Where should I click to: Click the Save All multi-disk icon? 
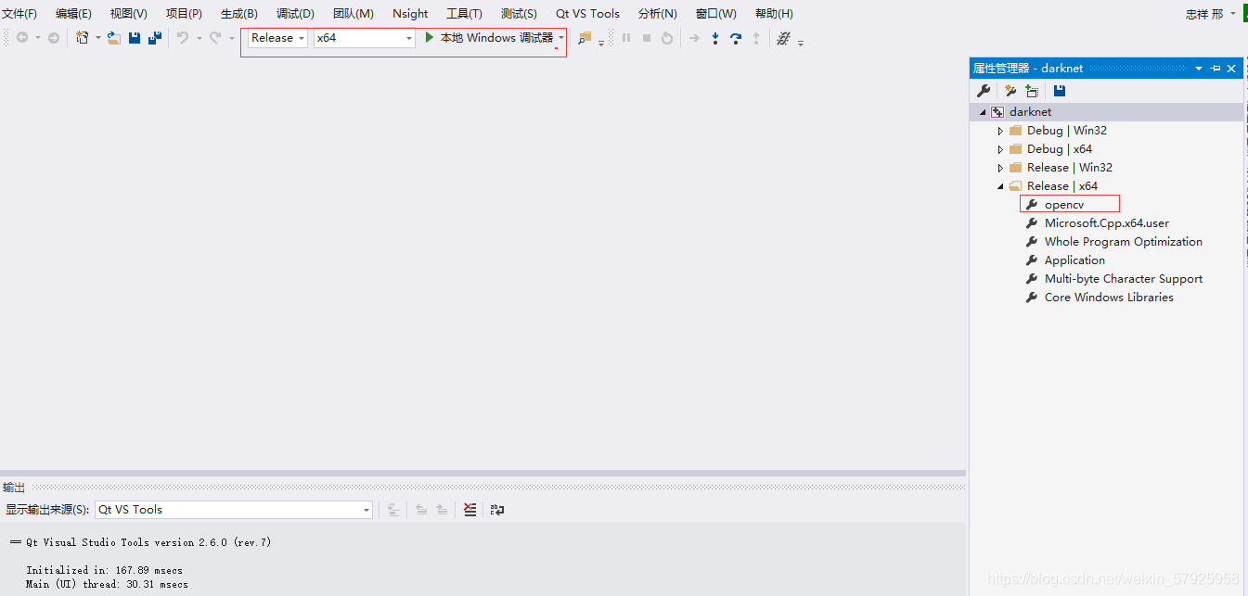155,38
